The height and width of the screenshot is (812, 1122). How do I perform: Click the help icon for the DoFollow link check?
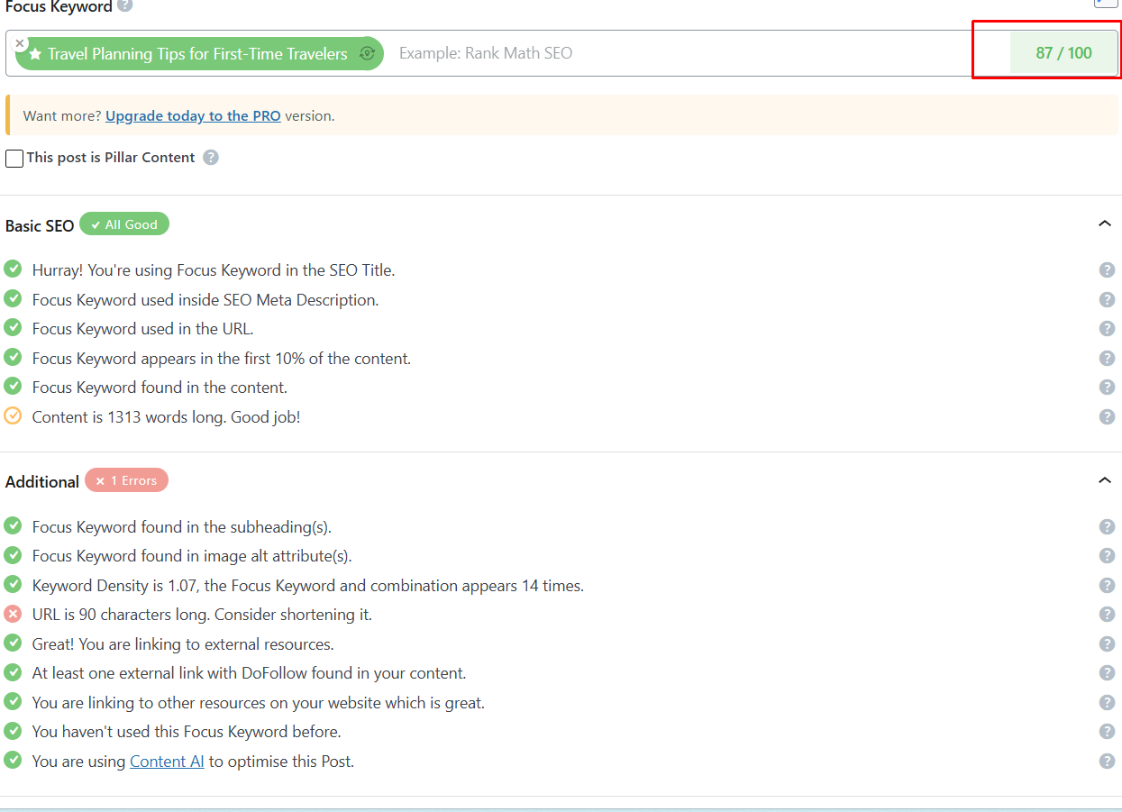[1107, 672]
